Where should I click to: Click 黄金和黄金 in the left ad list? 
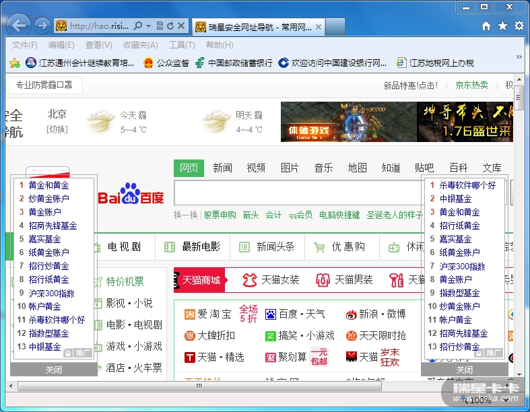(x=48, y=185)
